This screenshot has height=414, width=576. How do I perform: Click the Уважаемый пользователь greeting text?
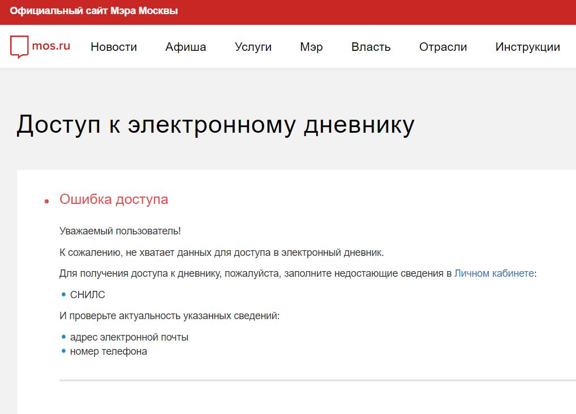click(x=120, y=231)
